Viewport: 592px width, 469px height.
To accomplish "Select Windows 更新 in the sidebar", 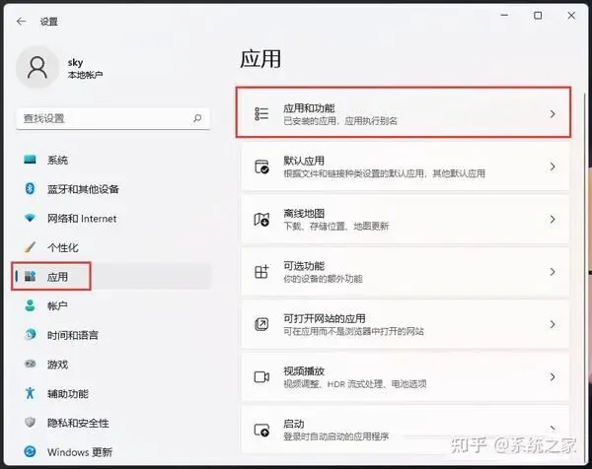I will (111, 451).
